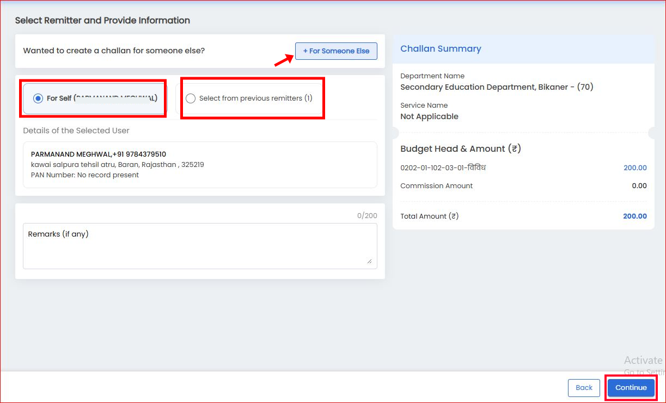The width and height of the screenshot is (666, 403).
Task: Click the 'Commission Amount' label
Action: [436, 186]
